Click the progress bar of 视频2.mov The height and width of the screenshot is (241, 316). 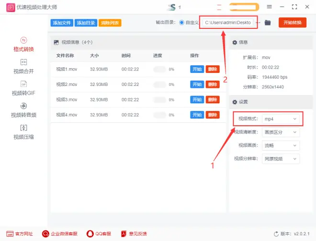tap(159, 84)
